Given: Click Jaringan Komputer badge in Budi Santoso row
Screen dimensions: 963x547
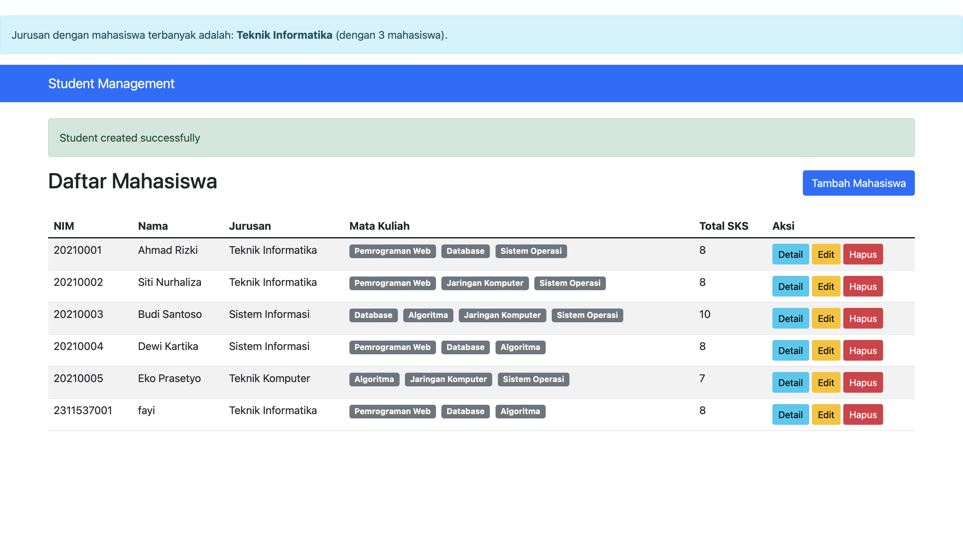Looking at the screenshot, I should point(502,315).
